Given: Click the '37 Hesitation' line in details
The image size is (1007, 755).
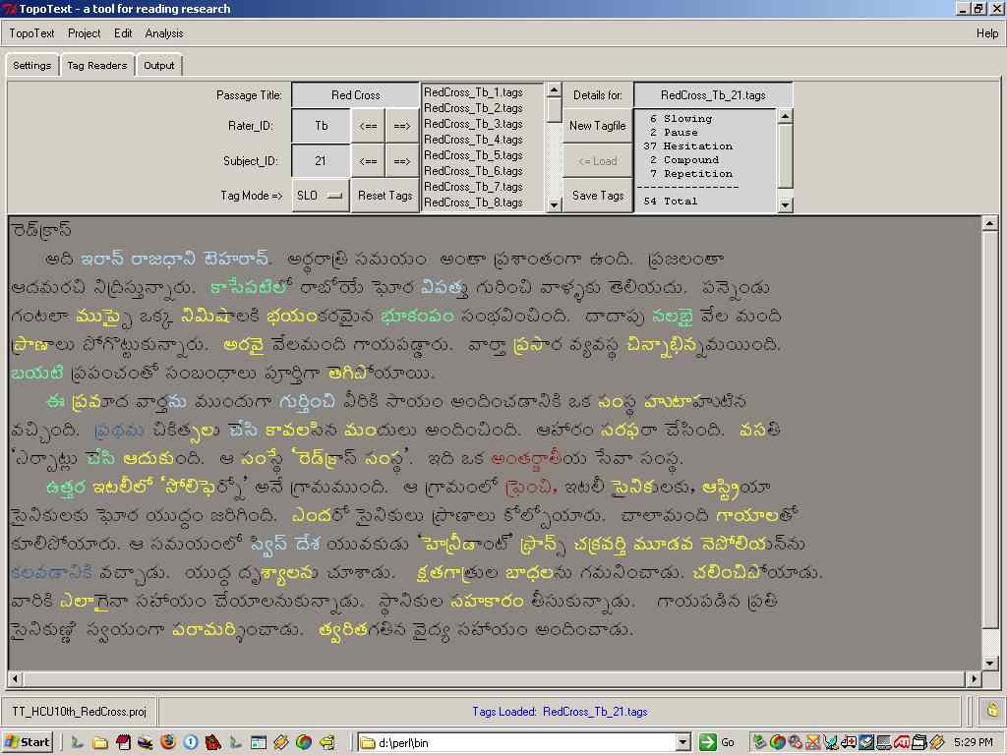Looking at the screenshot, I should [x=687, y=146].
